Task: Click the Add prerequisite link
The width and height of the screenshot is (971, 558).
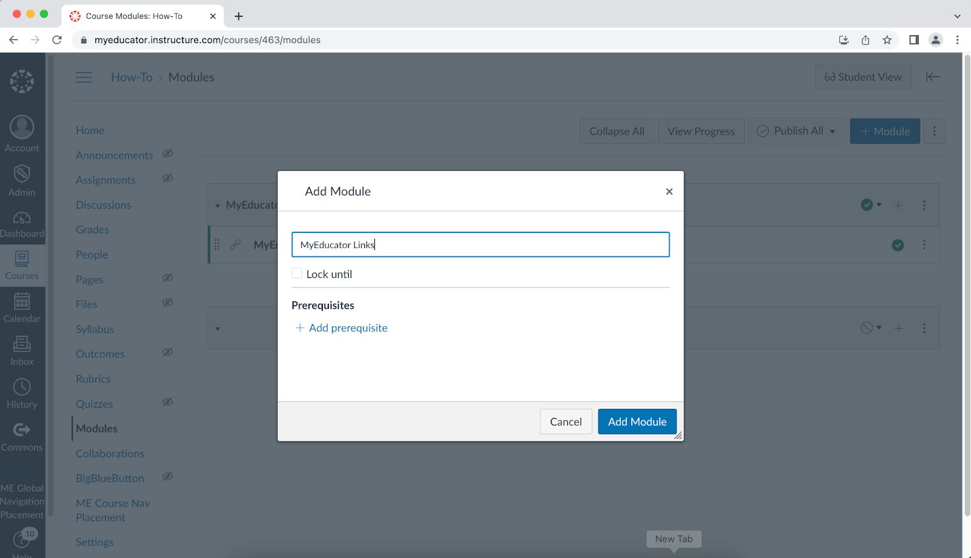Action: click(341, 328)
